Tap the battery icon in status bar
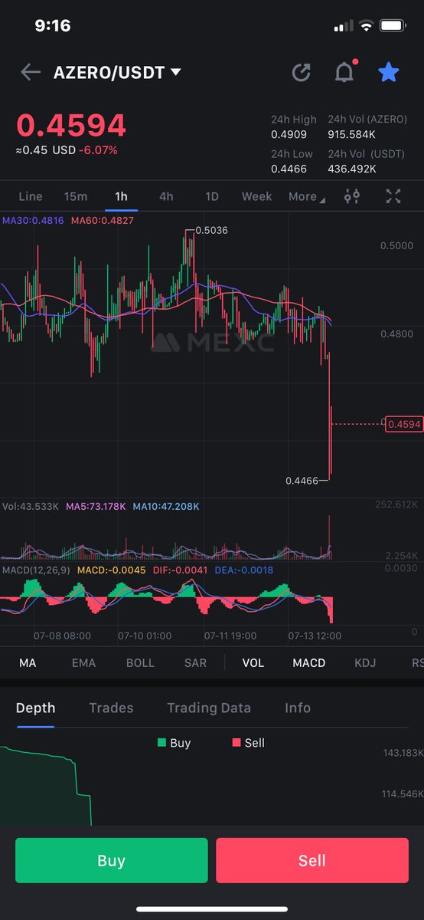This screenshot has height=920, width=424. point(393,26)
